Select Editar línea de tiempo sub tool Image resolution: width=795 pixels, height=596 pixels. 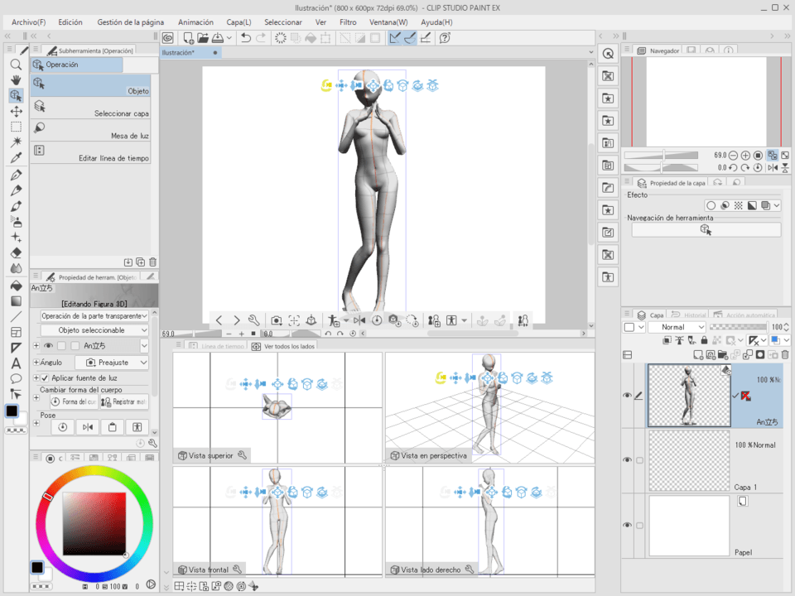click(91, 152)
